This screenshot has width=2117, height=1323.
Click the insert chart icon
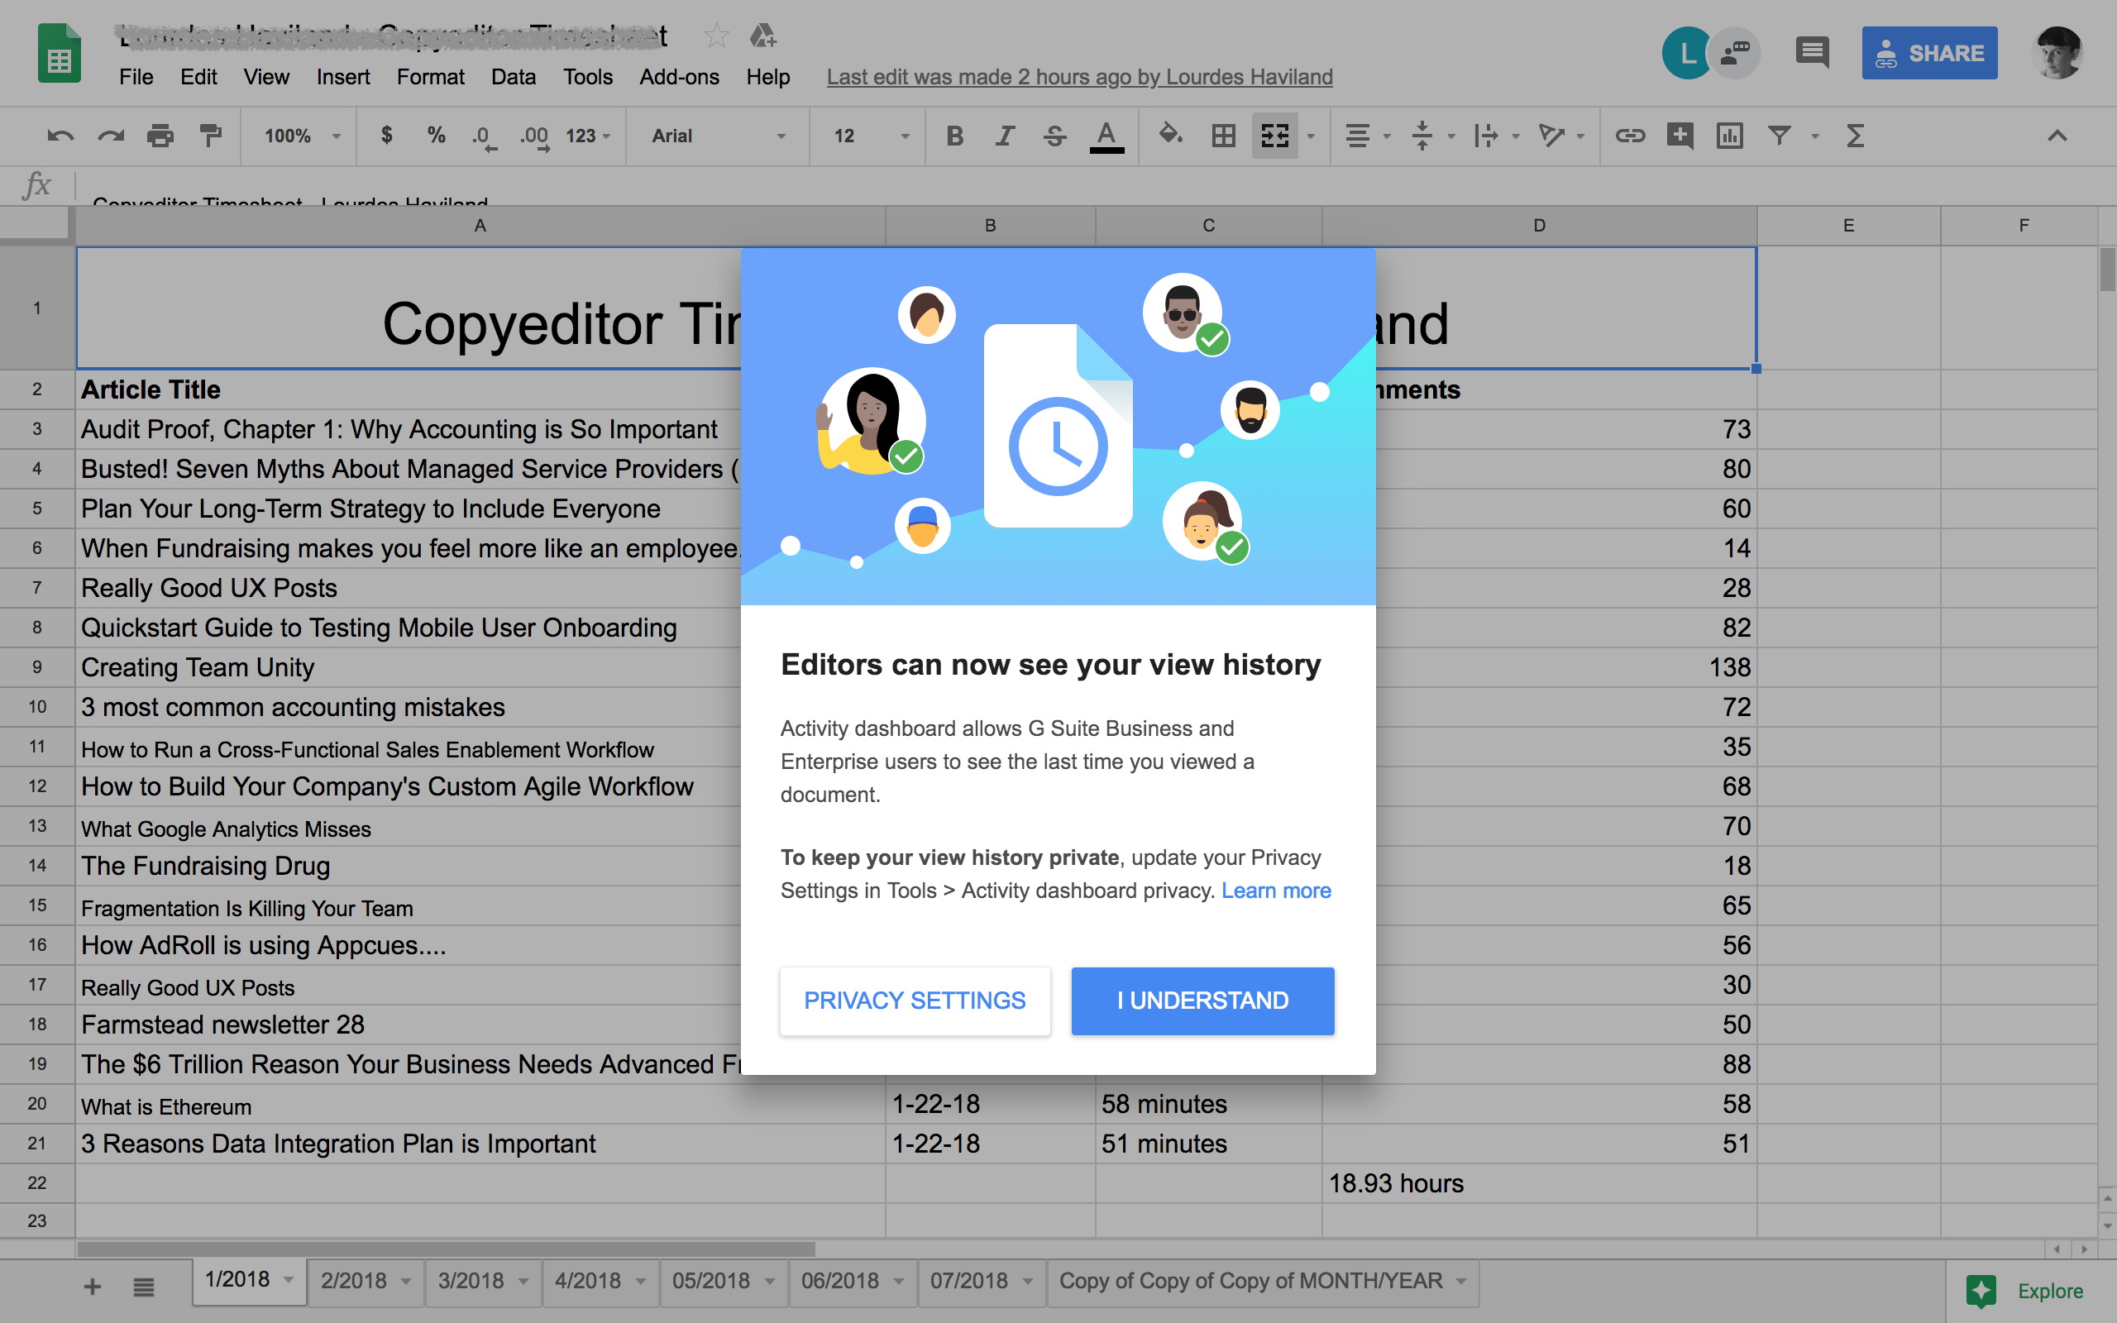[x=1729, y=136]
